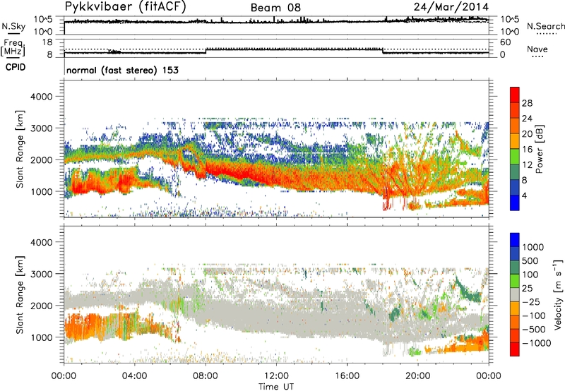Click the 12:00 time axis label

point(276,376)
